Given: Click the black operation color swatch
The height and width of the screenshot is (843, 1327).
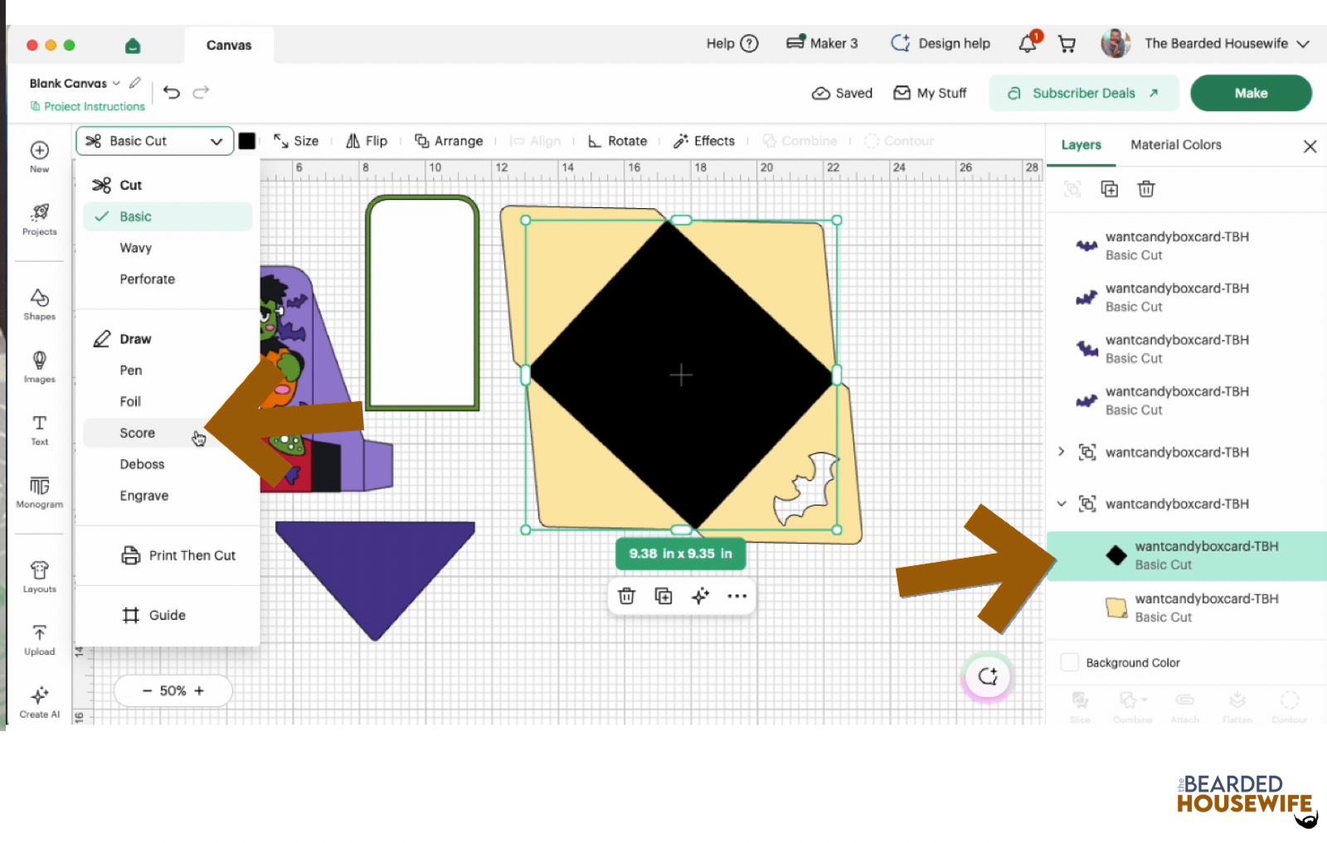Looking at the screenshot, I should click(x=247, y=141).
